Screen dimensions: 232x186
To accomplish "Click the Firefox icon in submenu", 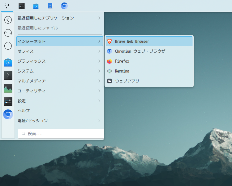I will pos(110,61).
